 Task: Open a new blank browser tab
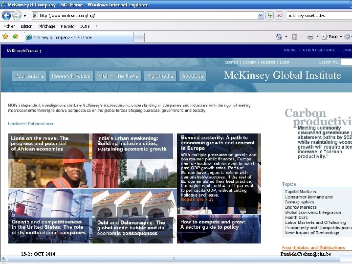[x=139, y=38]
